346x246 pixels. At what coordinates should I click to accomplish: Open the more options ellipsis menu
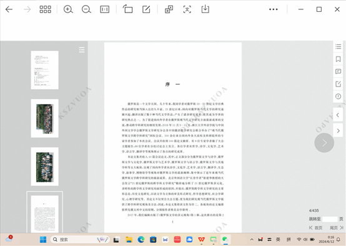click(x=274, y=9)
